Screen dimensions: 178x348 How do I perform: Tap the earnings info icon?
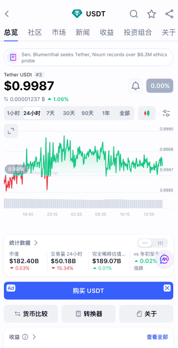25,337
